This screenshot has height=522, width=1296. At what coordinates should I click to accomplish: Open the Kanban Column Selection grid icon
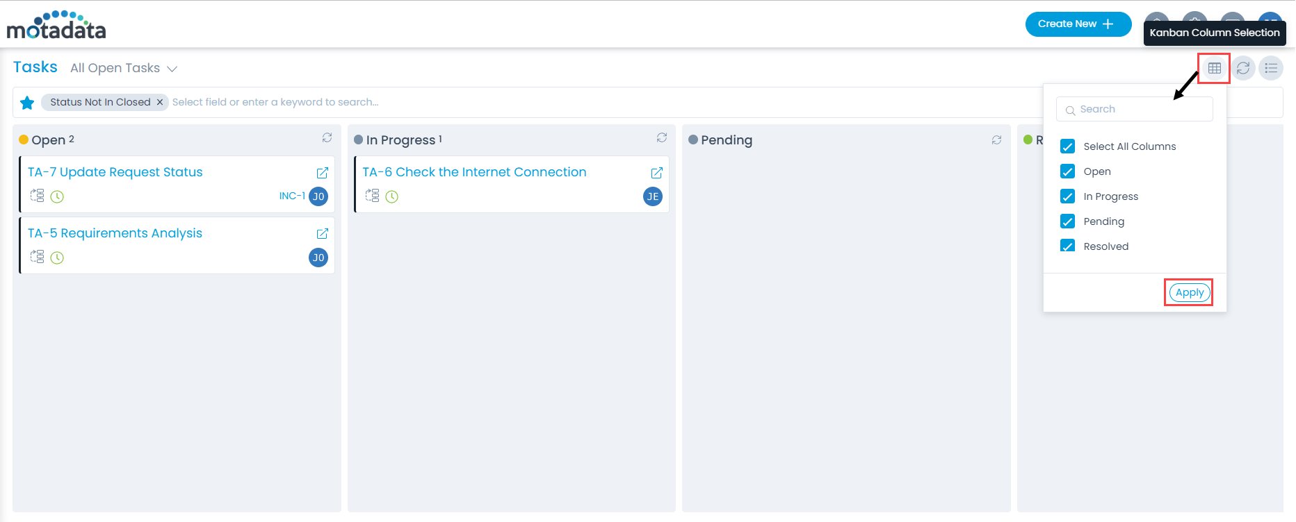click(1213, 67)
